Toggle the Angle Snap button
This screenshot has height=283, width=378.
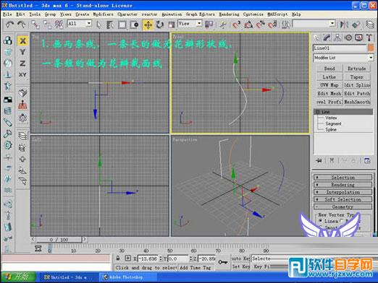pyautogui.click(x=248, y=25)
